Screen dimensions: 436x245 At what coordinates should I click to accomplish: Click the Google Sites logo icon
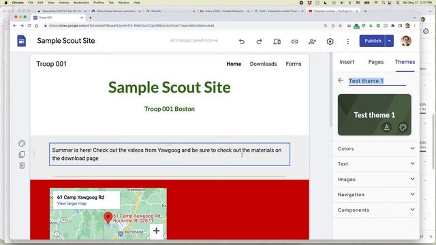pos(21,41)
